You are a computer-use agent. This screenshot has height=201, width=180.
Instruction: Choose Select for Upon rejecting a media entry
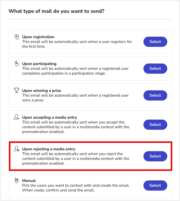coord(155,156)
